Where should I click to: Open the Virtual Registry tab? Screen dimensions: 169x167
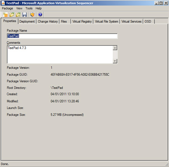[82, 21]
